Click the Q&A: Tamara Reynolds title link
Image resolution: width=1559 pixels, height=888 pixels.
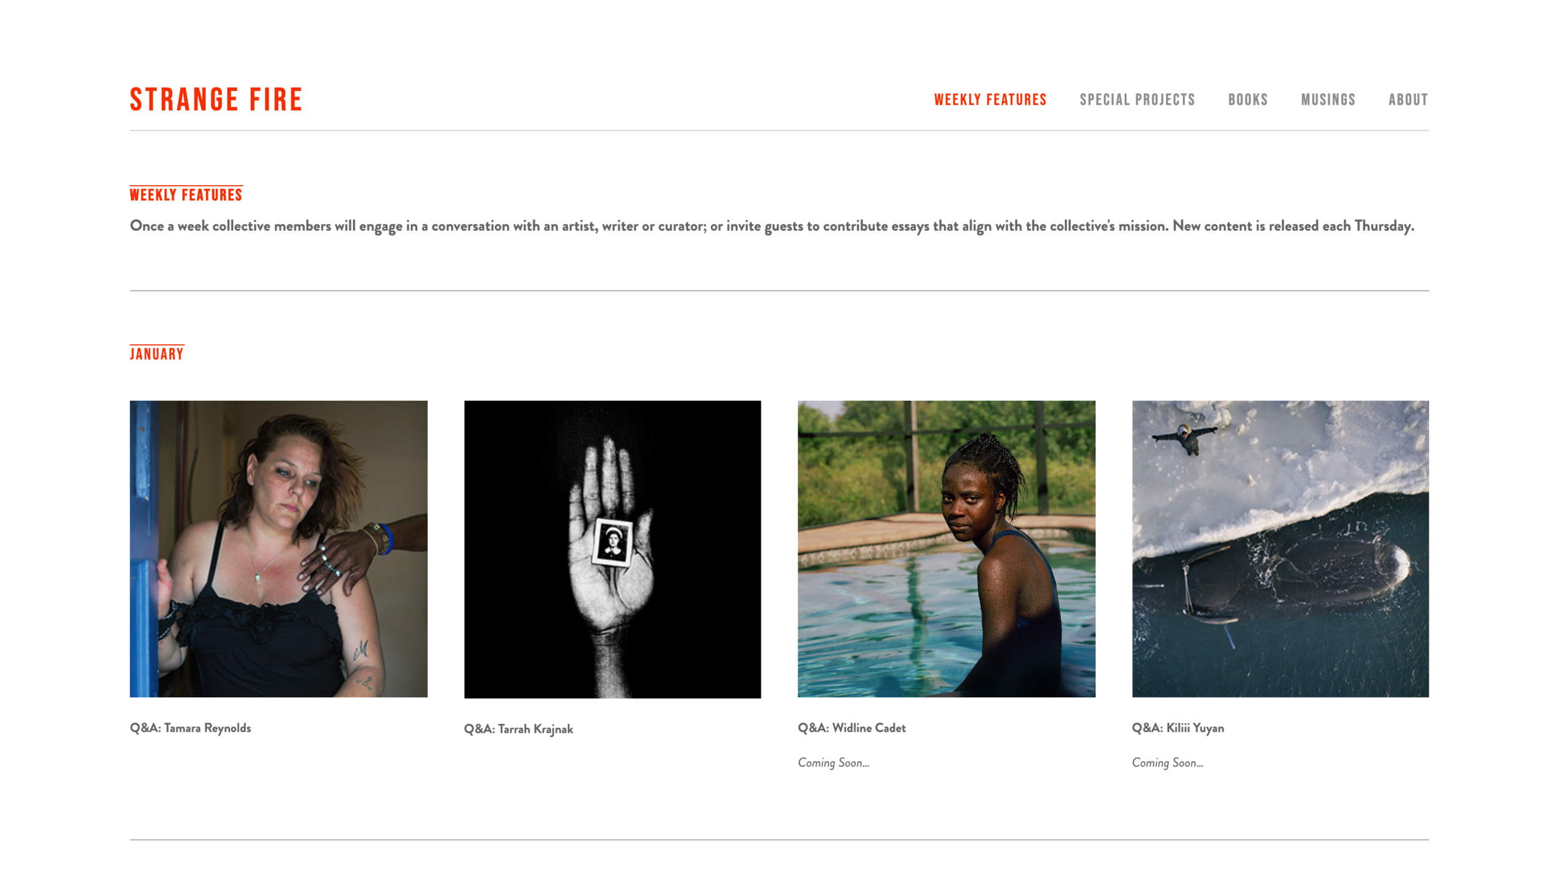(x=190, y=728)
